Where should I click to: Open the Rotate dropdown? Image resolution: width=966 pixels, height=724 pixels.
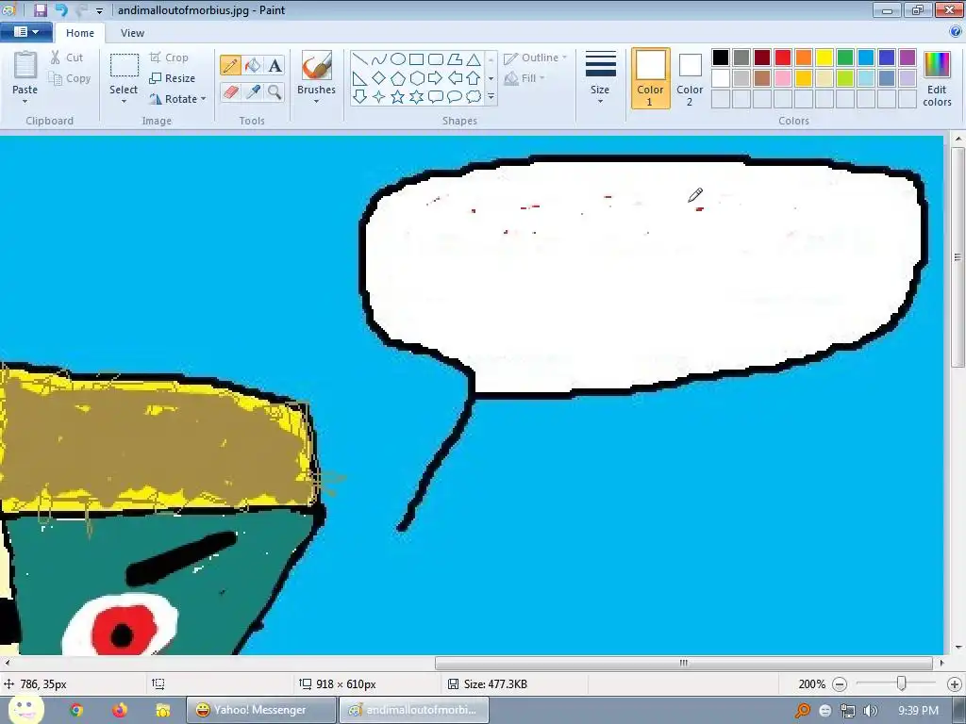coord(178,98)
